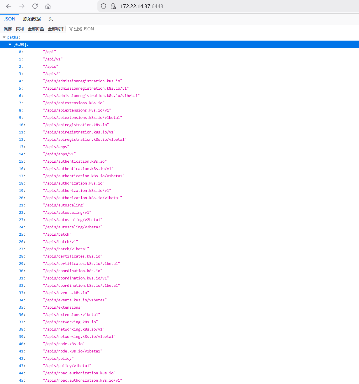359x384 pixels.
Task: Switch to the JSON tab
Action: (x=10, y=19)
